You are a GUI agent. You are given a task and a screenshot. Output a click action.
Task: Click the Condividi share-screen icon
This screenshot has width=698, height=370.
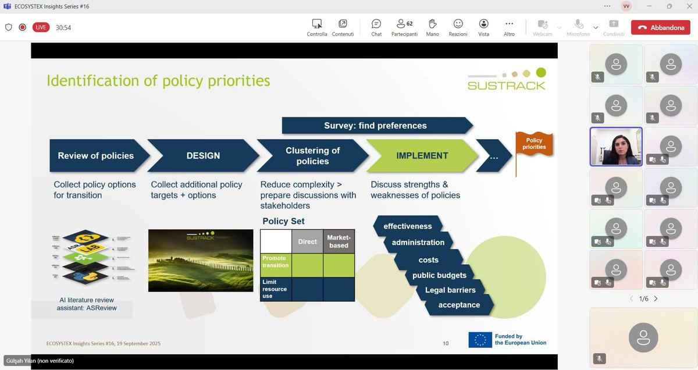click(614, 24)
